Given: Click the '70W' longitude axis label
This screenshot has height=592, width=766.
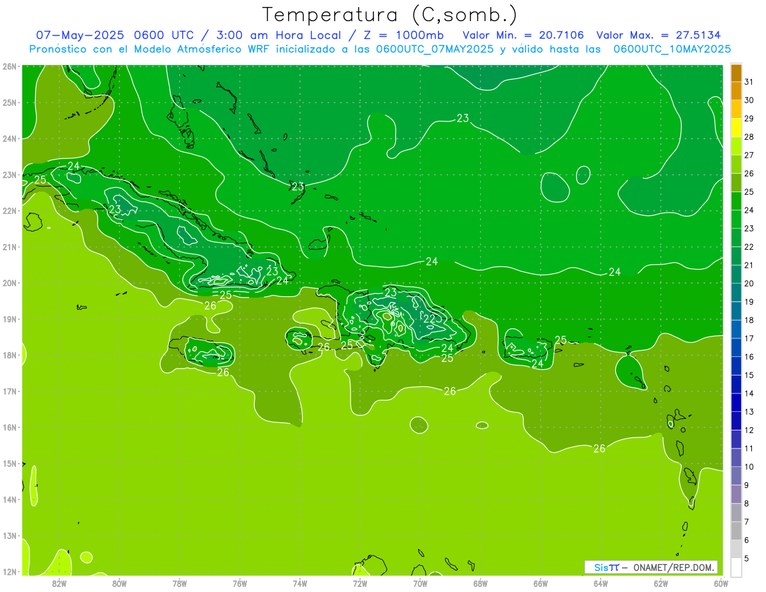Looking at the screenshot, I should [420, 582].
